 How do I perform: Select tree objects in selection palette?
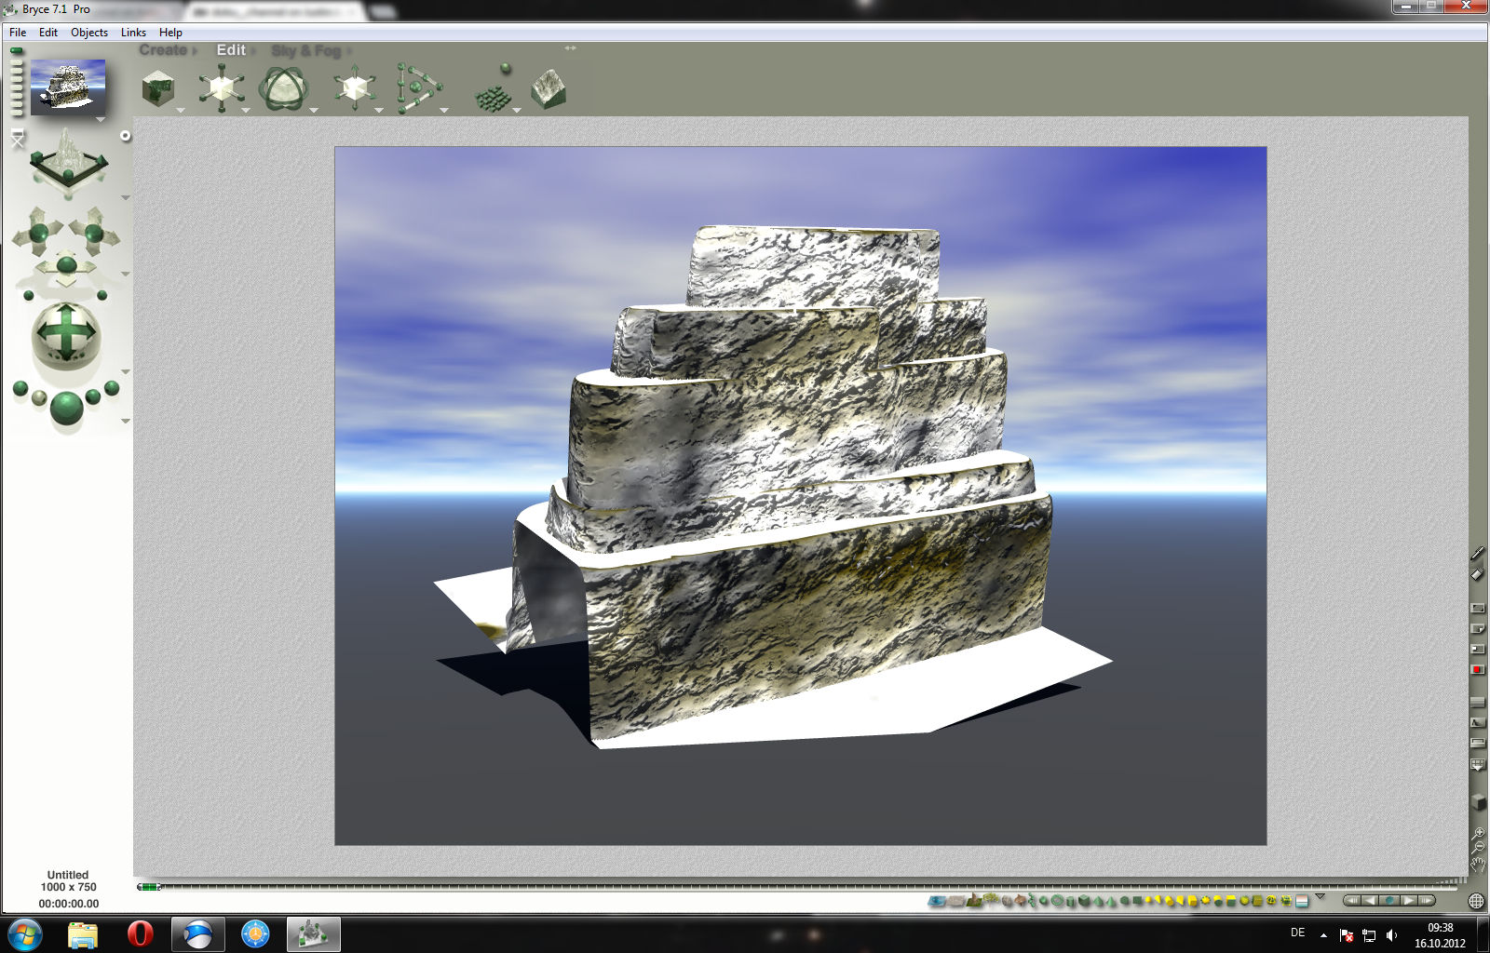[991, 900]
